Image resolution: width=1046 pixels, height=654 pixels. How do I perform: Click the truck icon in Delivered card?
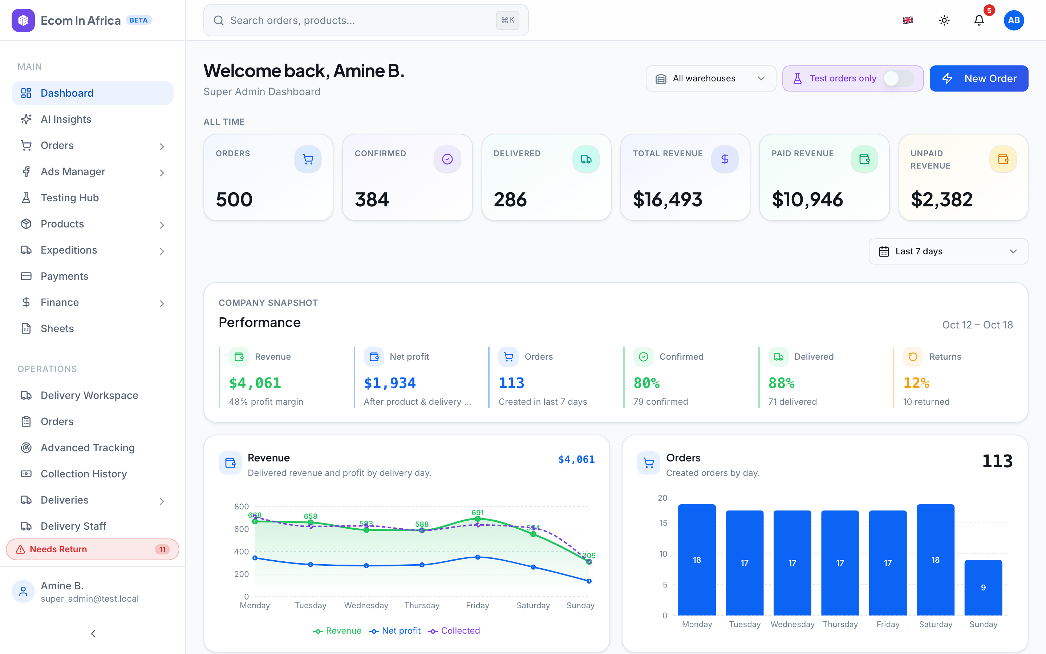pos(586,159)
